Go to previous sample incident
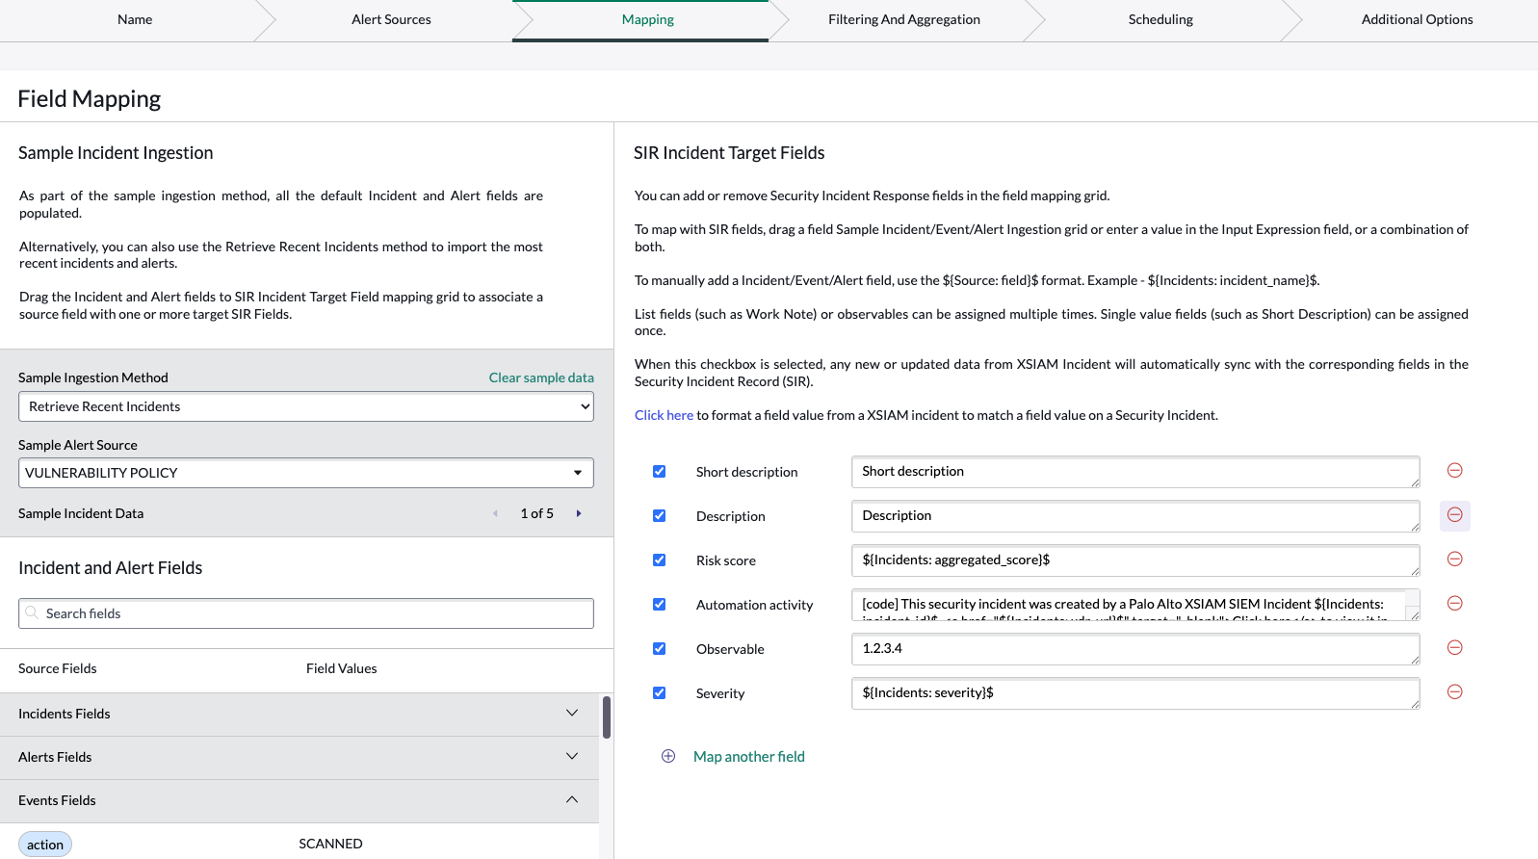1538x859 pixels. click(495, 513)
